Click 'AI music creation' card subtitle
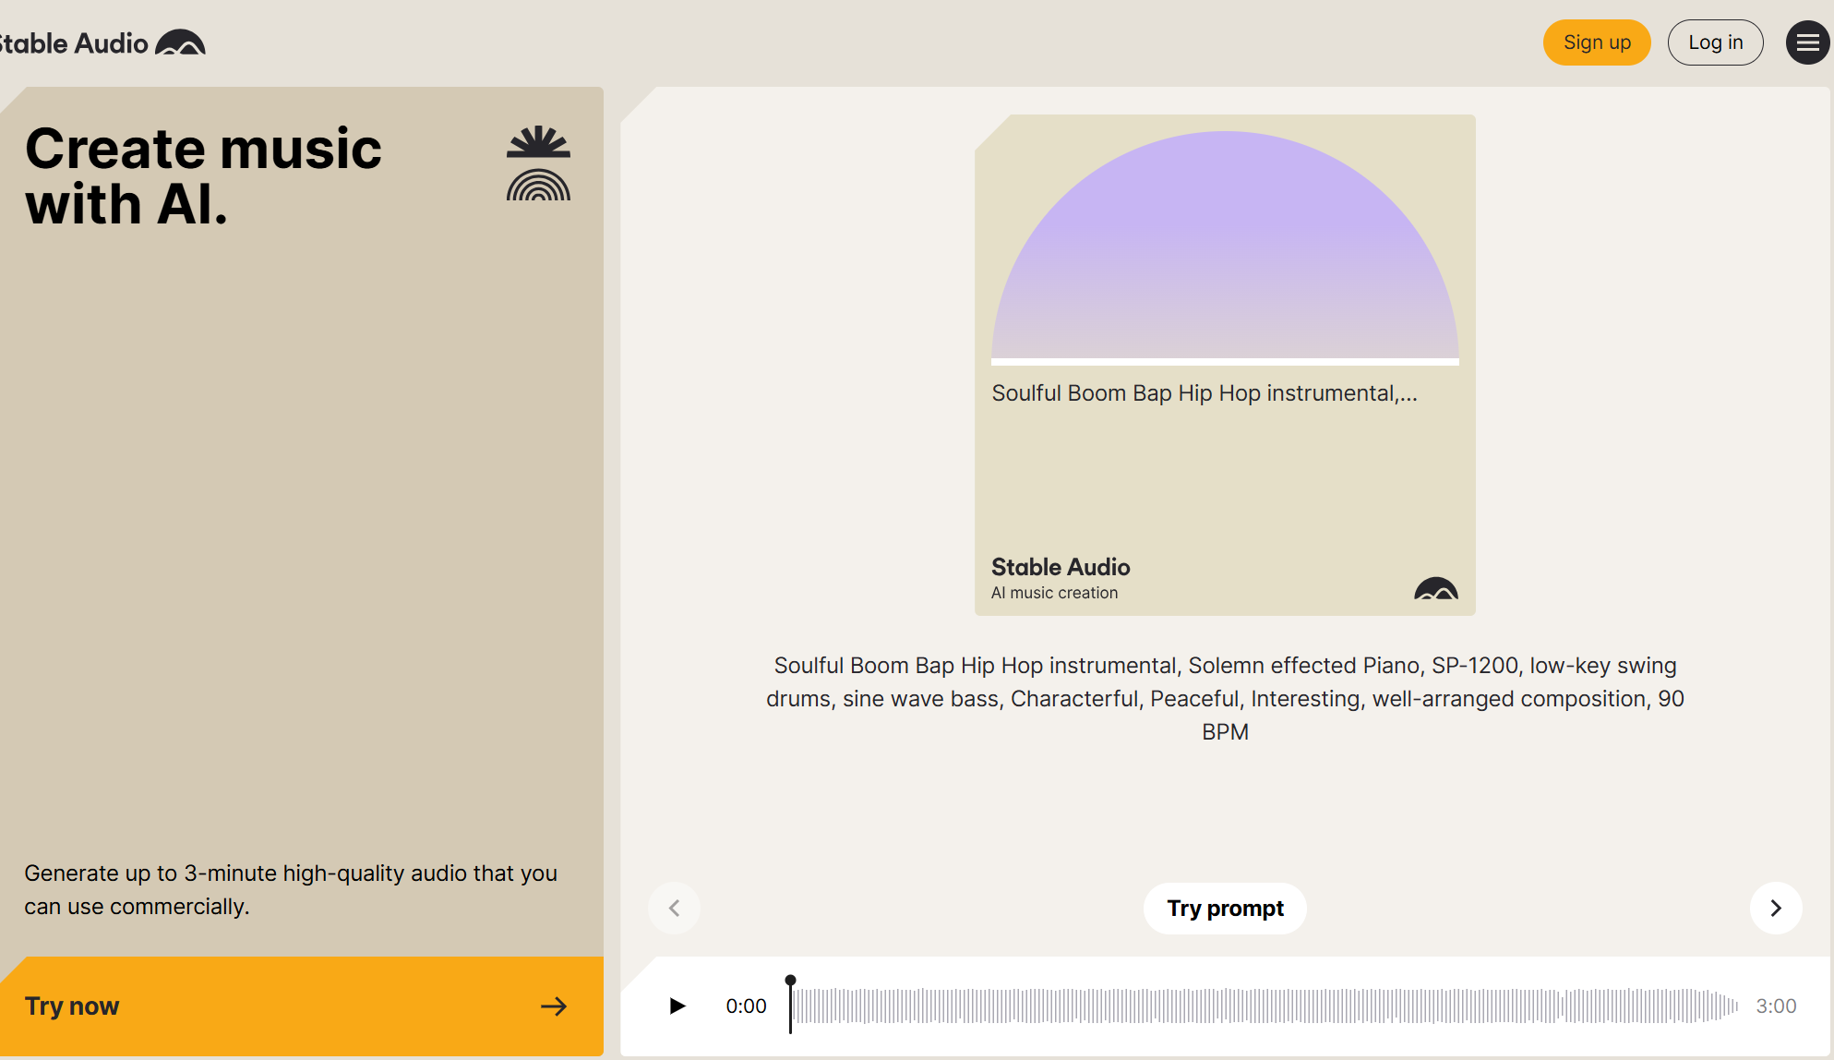The height and width of the screenshot is (1060, 1834). tap(1054, 593)
